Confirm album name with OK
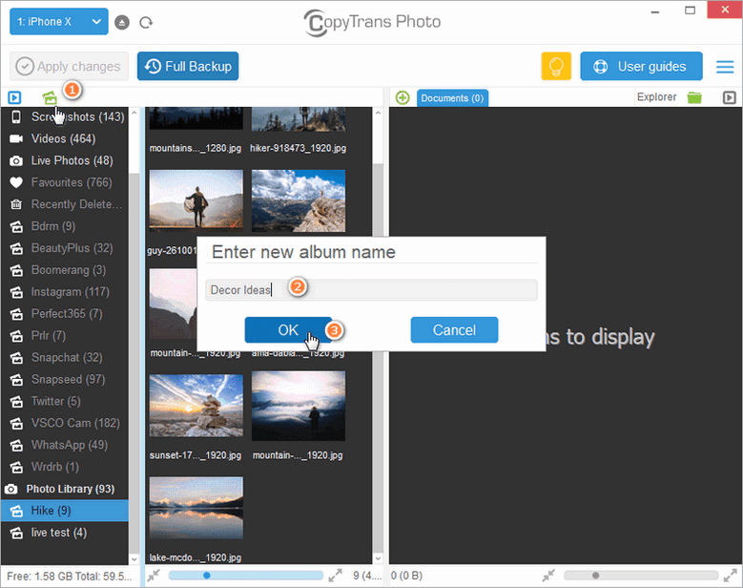743x588 pixels. 288,330
